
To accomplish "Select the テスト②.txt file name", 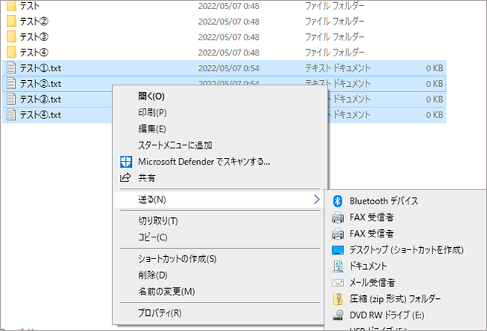I will [x=40, y=84].
